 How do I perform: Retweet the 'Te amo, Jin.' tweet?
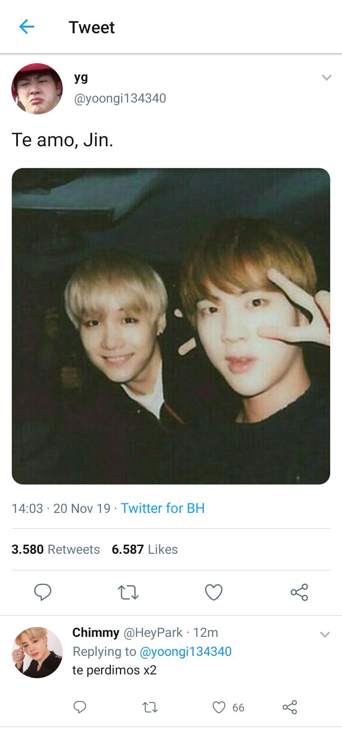tap(128, 592)
